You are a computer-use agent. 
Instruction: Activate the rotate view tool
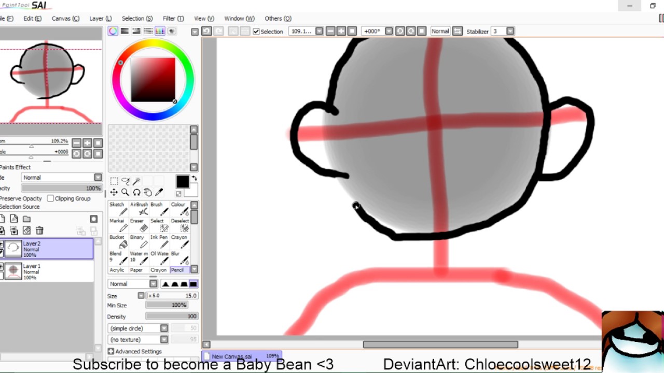tap(136, 193)
